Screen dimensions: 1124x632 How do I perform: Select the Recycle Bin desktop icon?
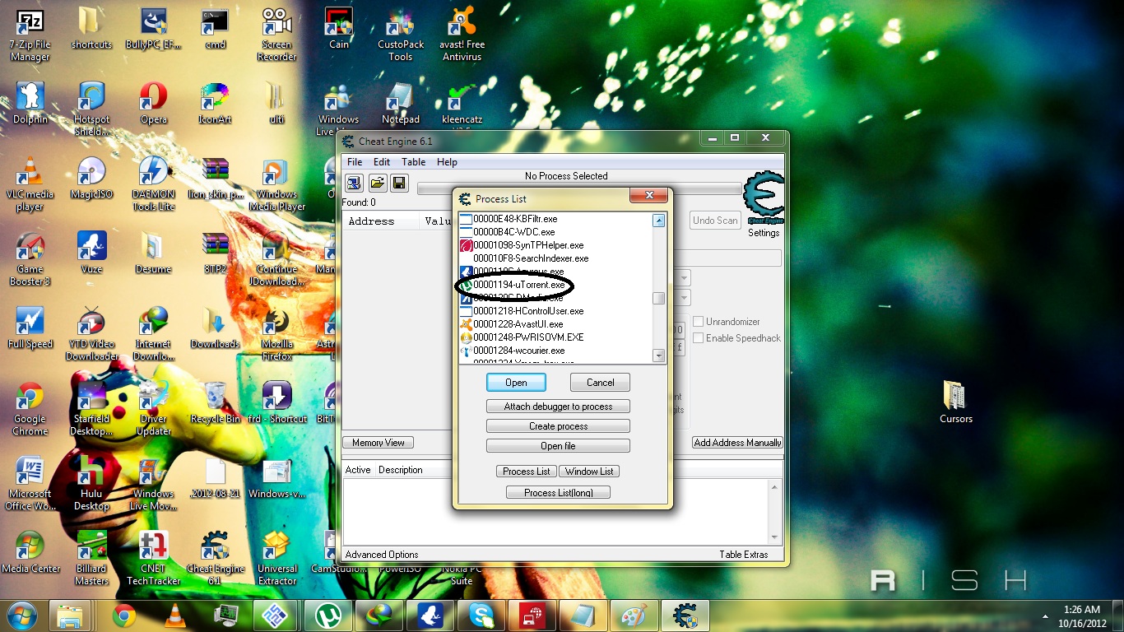[x=215, y=403]
